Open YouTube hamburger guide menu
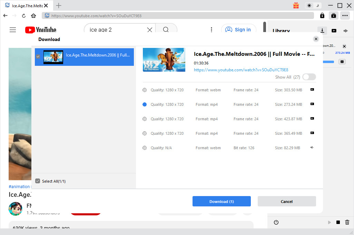 13,30
